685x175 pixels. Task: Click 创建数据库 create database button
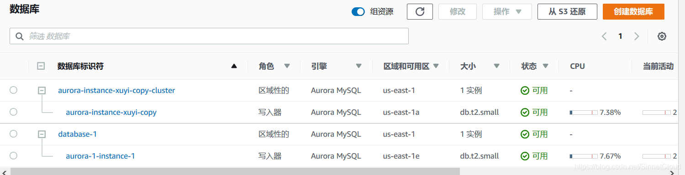633,12
